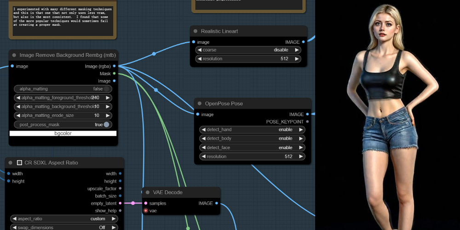Decrease alpha_matting_foreground_threshold with left arrow
This screenshot has height=230, width=460.
[x=18, y=98]
